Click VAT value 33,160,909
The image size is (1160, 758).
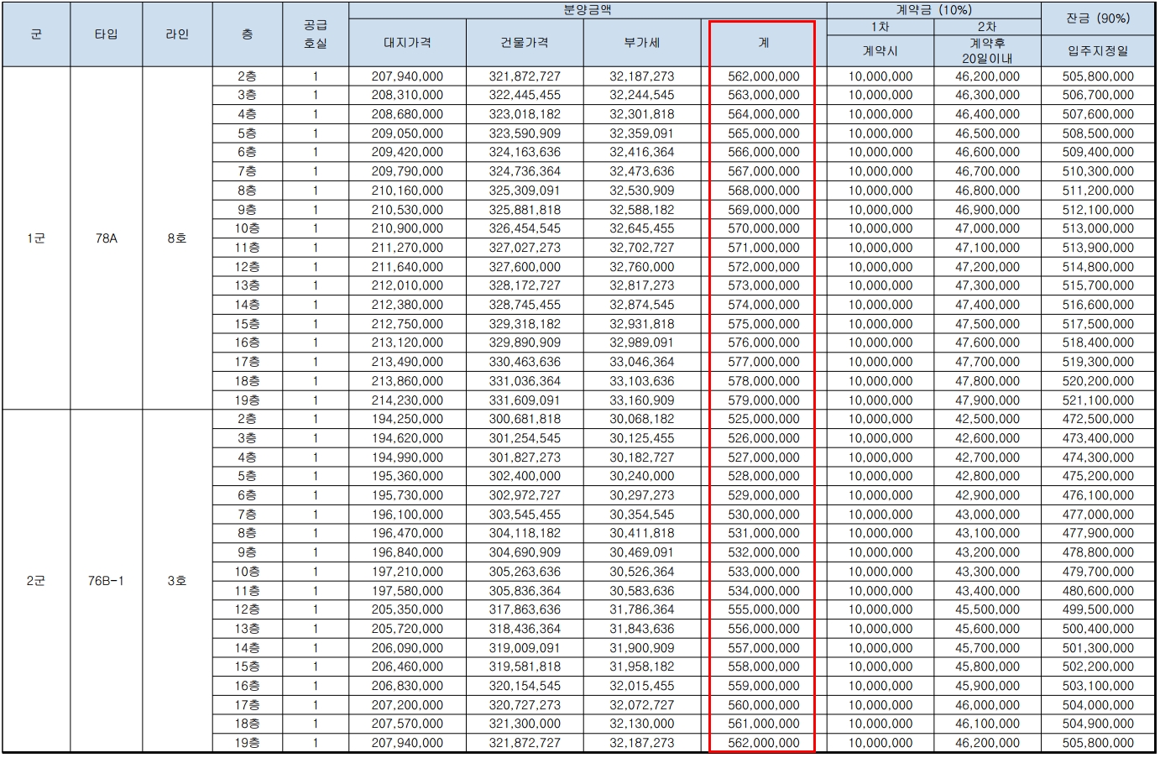point(642,400)
